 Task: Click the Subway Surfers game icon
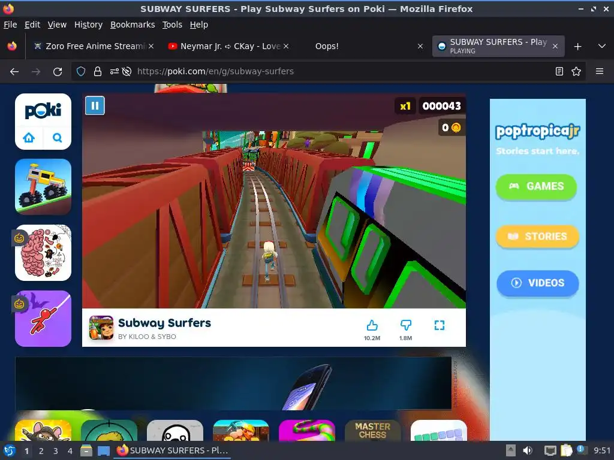(x=101, y=328)
